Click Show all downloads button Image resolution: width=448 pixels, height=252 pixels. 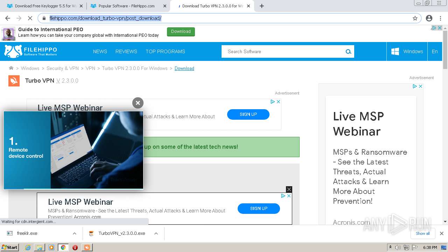pos(423,233)
